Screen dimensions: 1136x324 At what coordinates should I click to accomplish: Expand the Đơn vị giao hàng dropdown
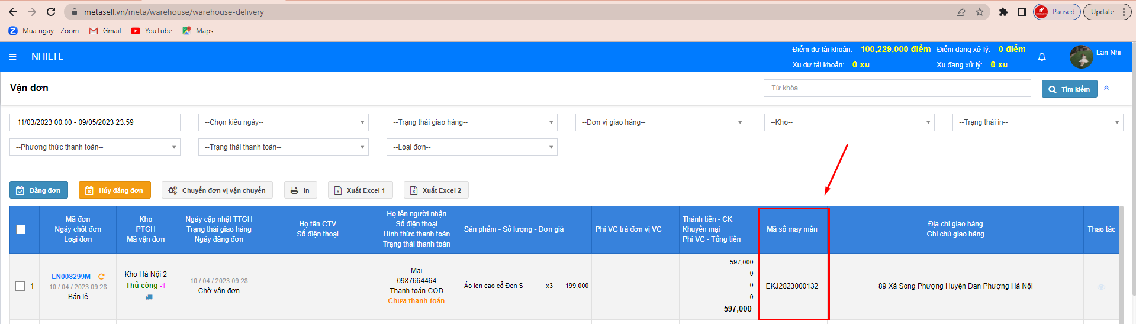click(x=661, y=122)
